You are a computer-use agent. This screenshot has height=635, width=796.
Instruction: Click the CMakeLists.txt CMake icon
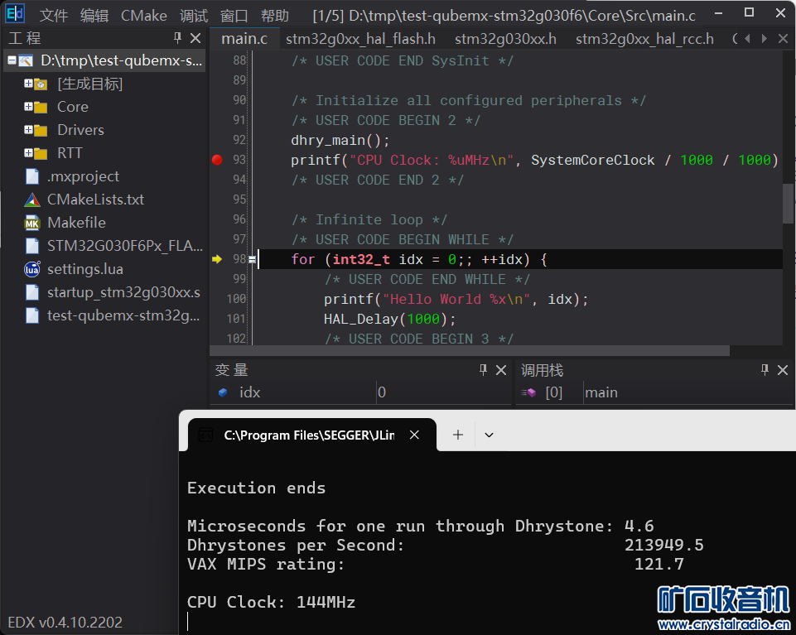point(32,200)
